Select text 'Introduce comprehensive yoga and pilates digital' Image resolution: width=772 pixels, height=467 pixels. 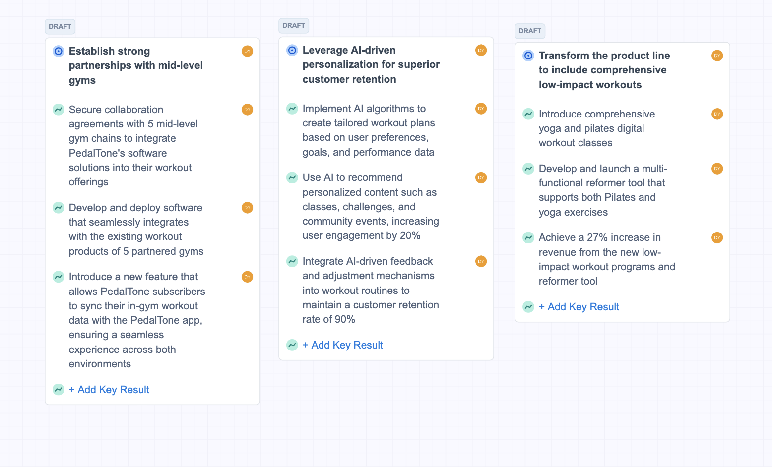coord(597,121)
